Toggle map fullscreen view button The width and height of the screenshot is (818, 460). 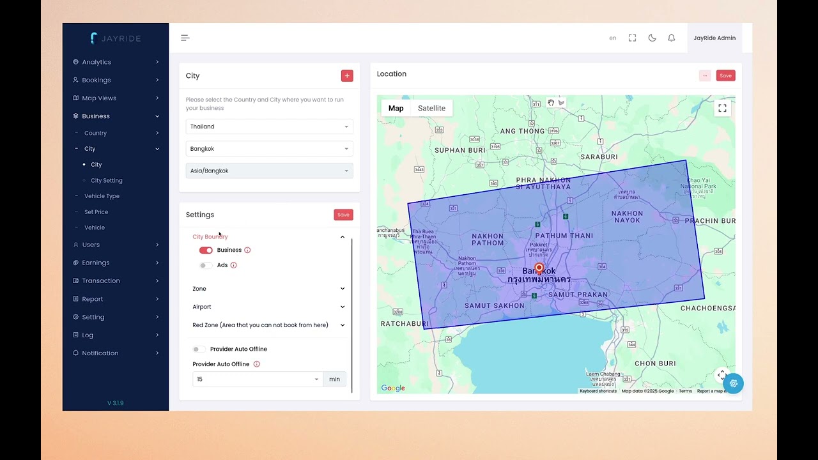click(x=722, y=108)
